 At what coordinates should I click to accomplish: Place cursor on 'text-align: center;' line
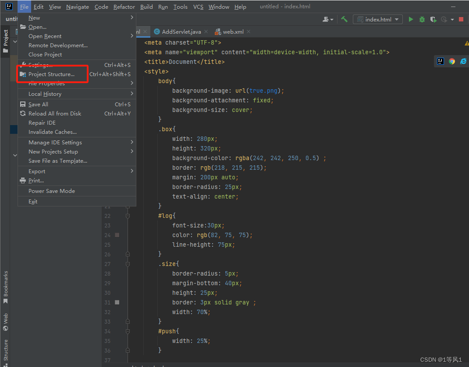205,196
